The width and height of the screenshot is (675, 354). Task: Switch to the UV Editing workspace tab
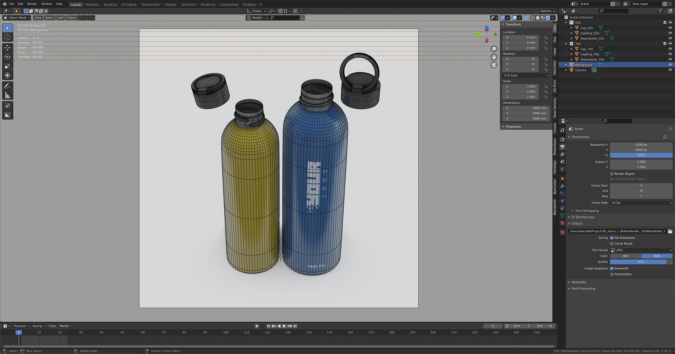(x=129, y=4)
